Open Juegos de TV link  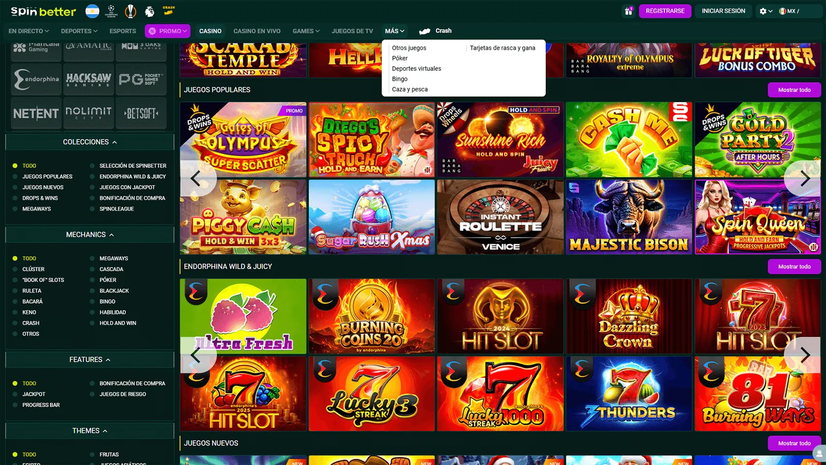pyautogui.click(x=352, y=31)
